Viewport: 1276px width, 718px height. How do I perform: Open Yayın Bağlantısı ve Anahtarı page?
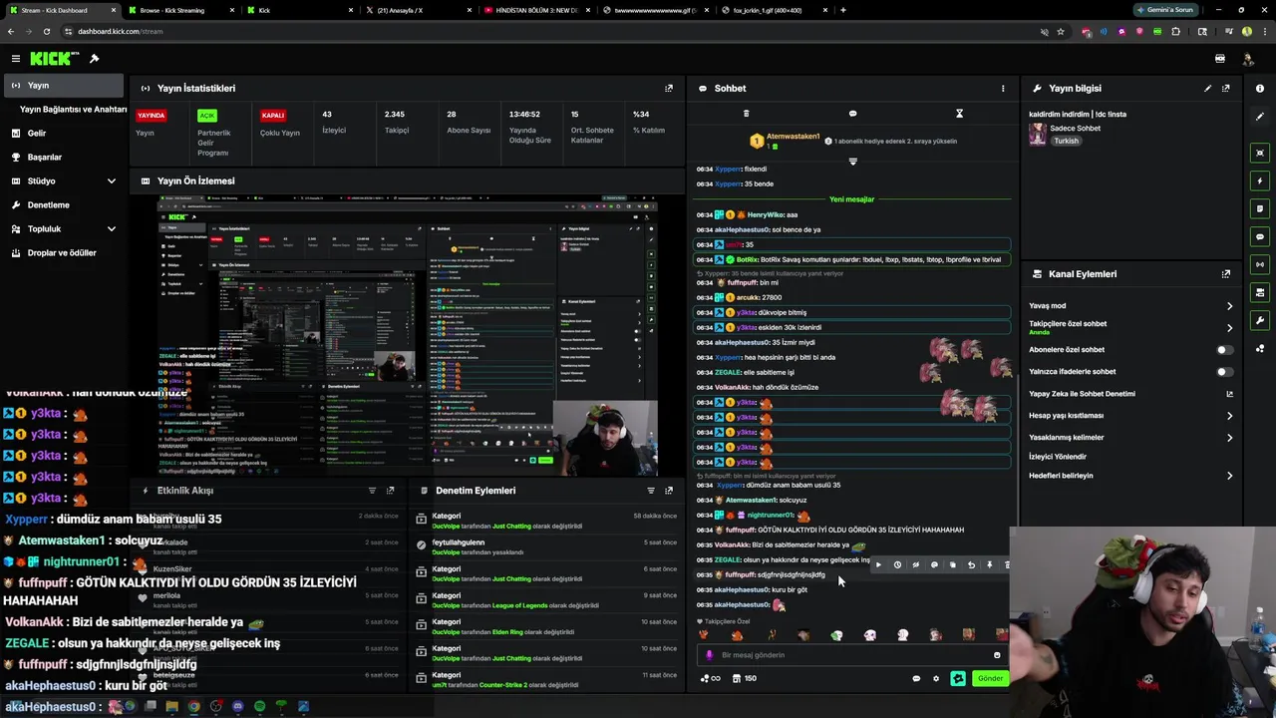[73, 109]
